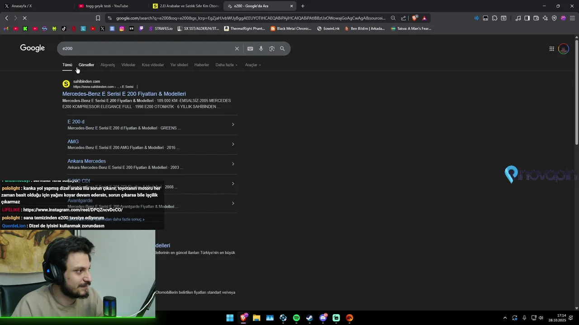Image resolution: width=579 pixels, height=325 pixels.
Task: Open the STRAFES.io bookmark
Action: pyautogui.click(x=161, y=28)
